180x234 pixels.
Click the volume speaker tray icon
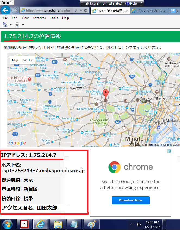click(x=139, y=225)
